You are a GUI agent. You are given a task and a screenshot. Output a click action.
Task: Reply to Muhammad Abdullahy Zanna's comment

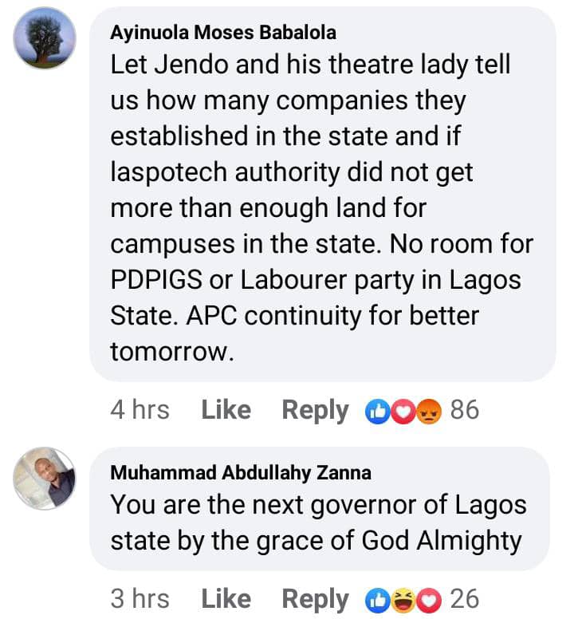[315, 599]
